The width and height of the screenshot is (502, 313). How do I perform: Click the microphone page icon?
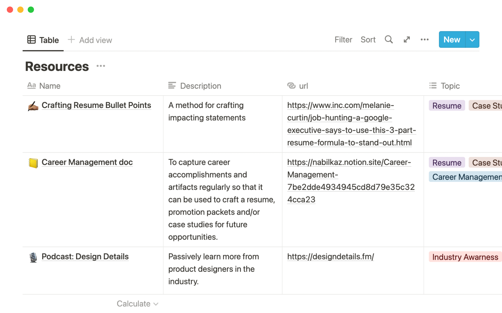coord(33,257)
